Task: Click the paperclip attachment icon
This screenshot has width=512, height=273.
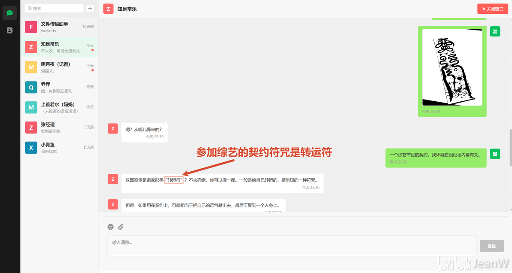Action: [121, 227]
